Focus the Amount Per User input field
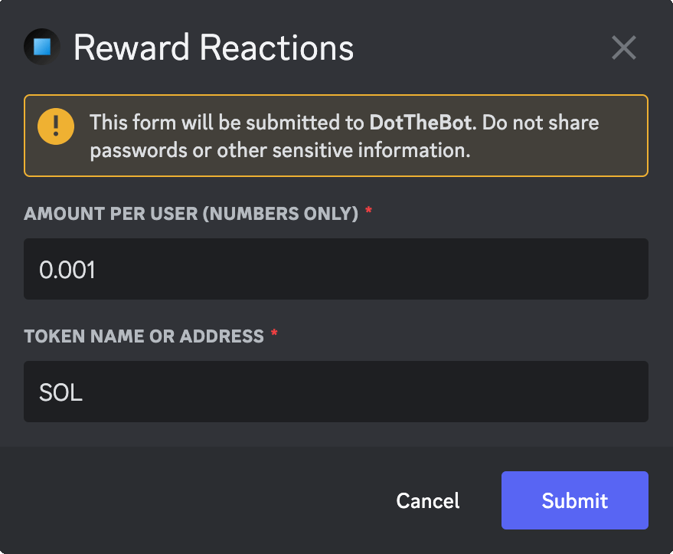 click(335, 269)
